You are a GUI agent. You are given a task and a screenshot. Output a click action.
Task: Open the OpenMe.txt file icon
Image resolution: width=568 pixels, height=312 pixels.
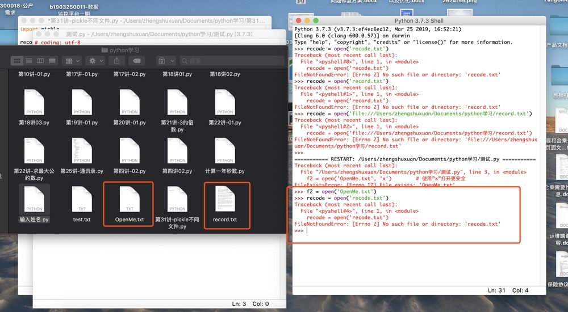[x=129, y=200]
